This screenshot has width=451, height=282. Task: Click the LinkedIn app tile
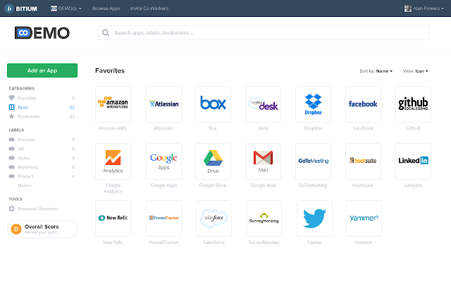pos(413,161)
